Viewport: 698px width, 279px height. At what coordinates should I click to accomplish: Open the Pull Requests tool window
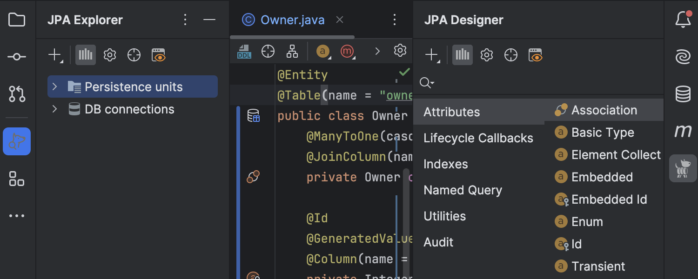pyautogui.click(x=17, y=93)
